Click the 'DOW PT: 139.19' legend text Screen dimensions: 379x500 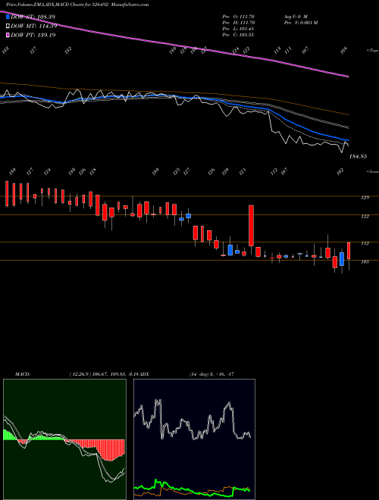pos(33,35)
